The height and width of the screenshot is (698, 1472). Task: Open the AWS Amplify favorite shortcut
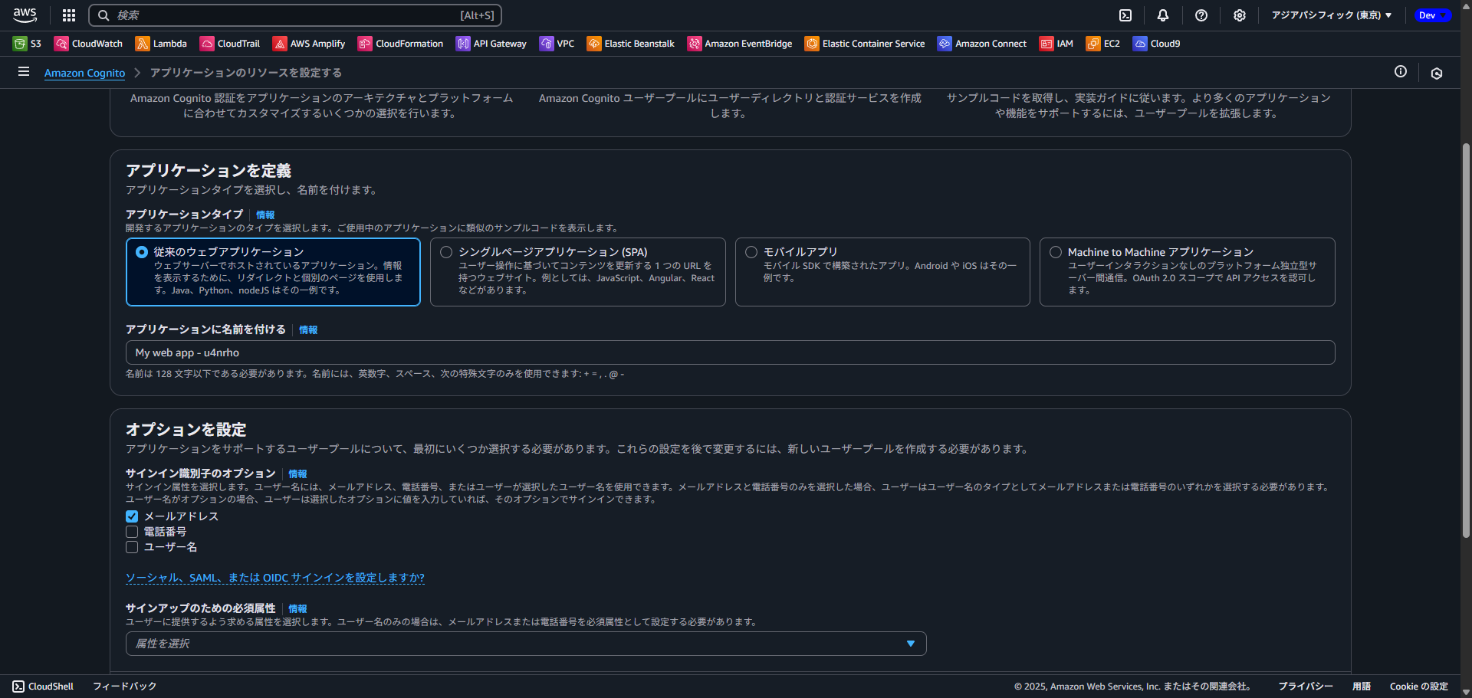tap(309, 44)
